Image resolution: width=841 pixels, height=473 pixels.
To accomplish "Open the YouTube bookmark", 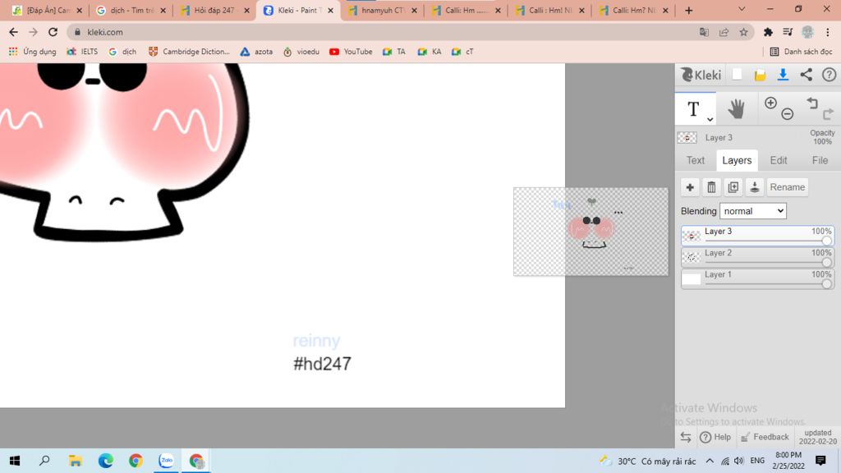I will pyautogui.click(x=351, y=52).
